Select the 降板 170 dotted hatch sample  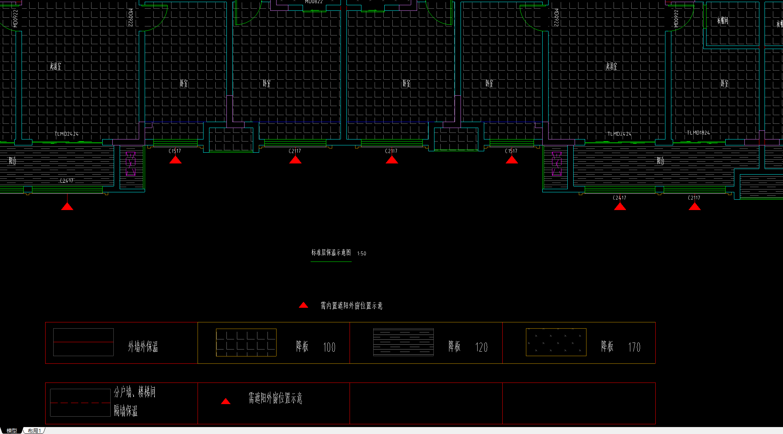coord(556,343)
